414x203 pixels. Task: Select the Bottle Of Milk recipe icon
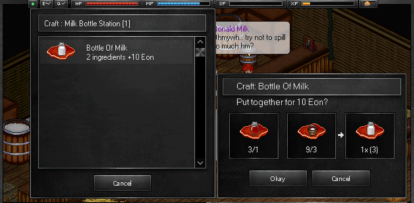pyautogui.click(x=61, y=51)
